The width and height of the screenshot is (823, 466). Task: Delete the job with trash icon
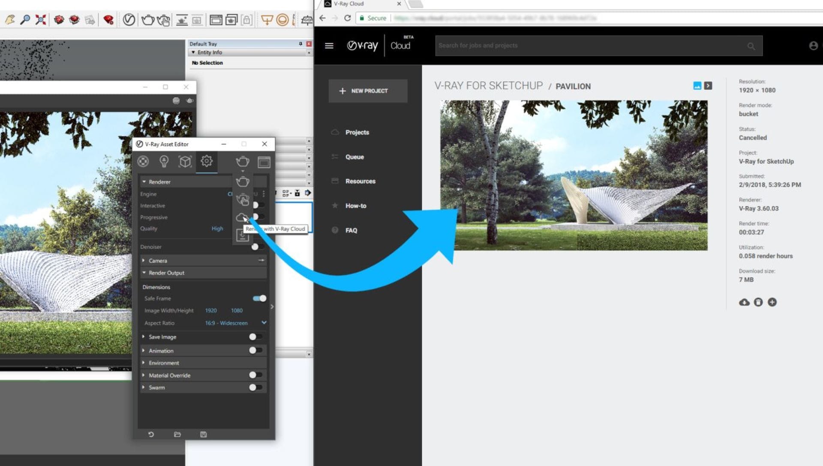758,302
